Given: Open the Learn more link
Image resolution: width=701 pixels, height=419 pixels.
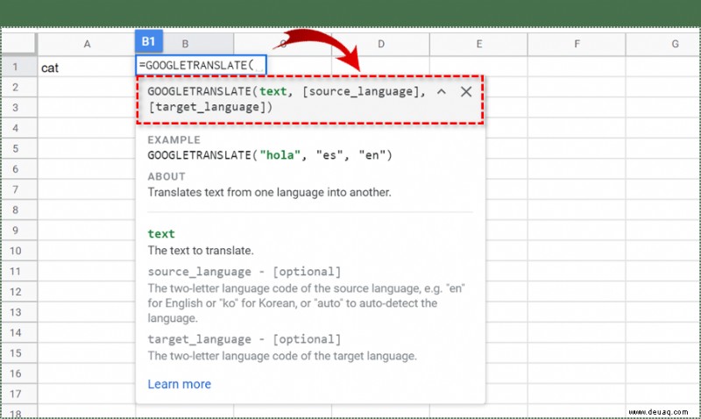Looking at the screenshot, I should (180, 384).
